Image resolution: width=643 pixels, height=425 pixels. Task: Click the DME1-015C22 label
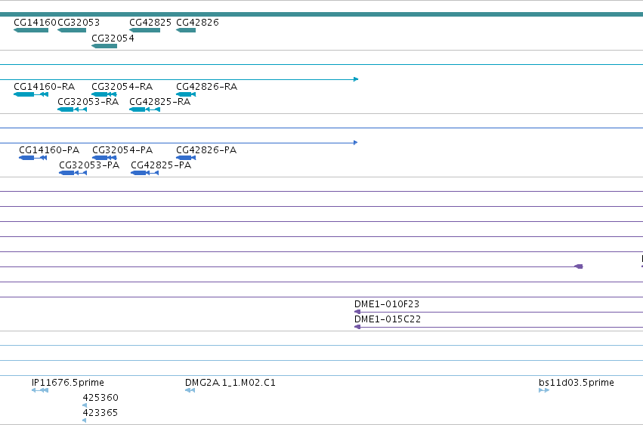[x=388, y=319]
